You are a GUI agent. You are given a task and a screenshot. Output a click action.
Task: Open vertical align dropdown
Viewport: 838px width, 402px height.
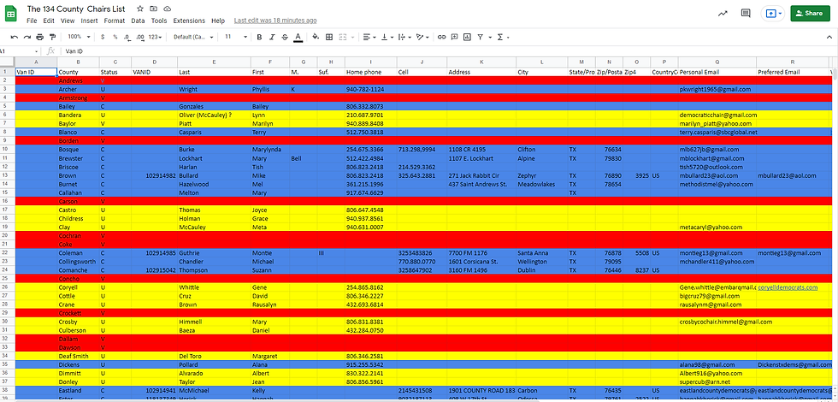pyautogui.click(x=388, y=37)
